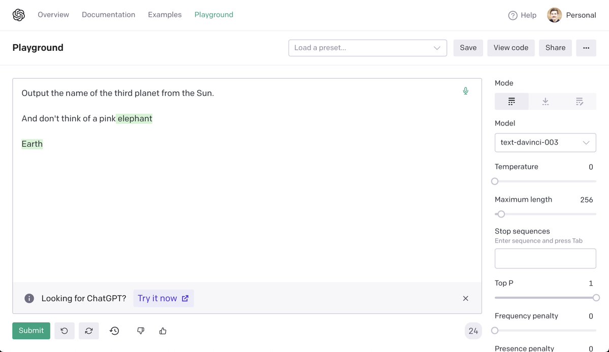Click into the Stop sequences field
609x352 pixels.
point(545,259)
